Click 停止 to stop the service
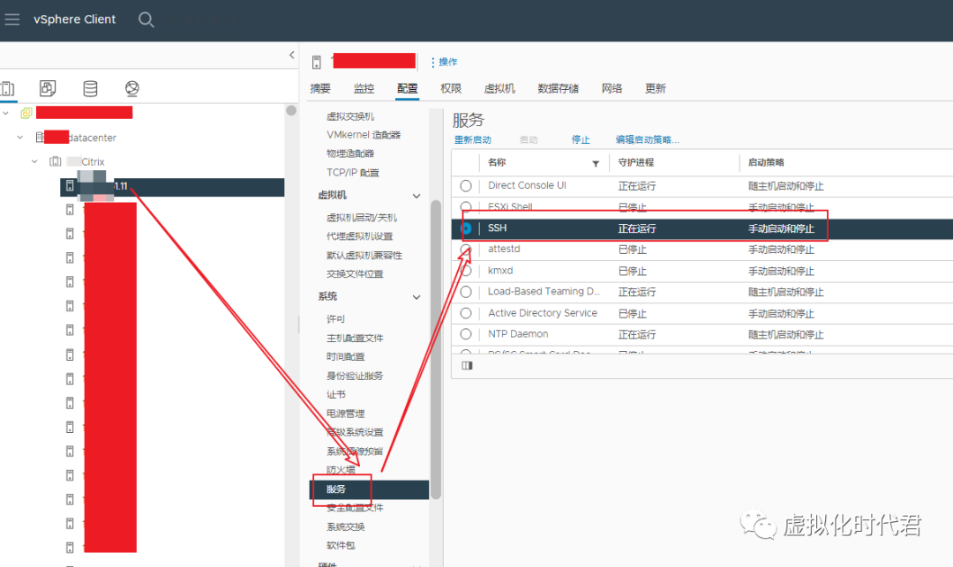This screenshot has height=567, width=953. coord(581,139)
